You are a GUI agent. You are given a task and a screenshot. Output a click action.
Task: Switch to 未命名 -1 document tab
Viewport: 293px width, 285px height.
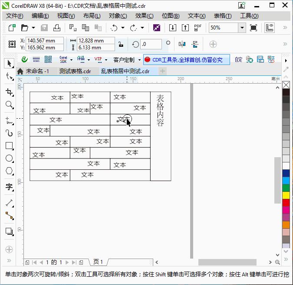(37, 71)
